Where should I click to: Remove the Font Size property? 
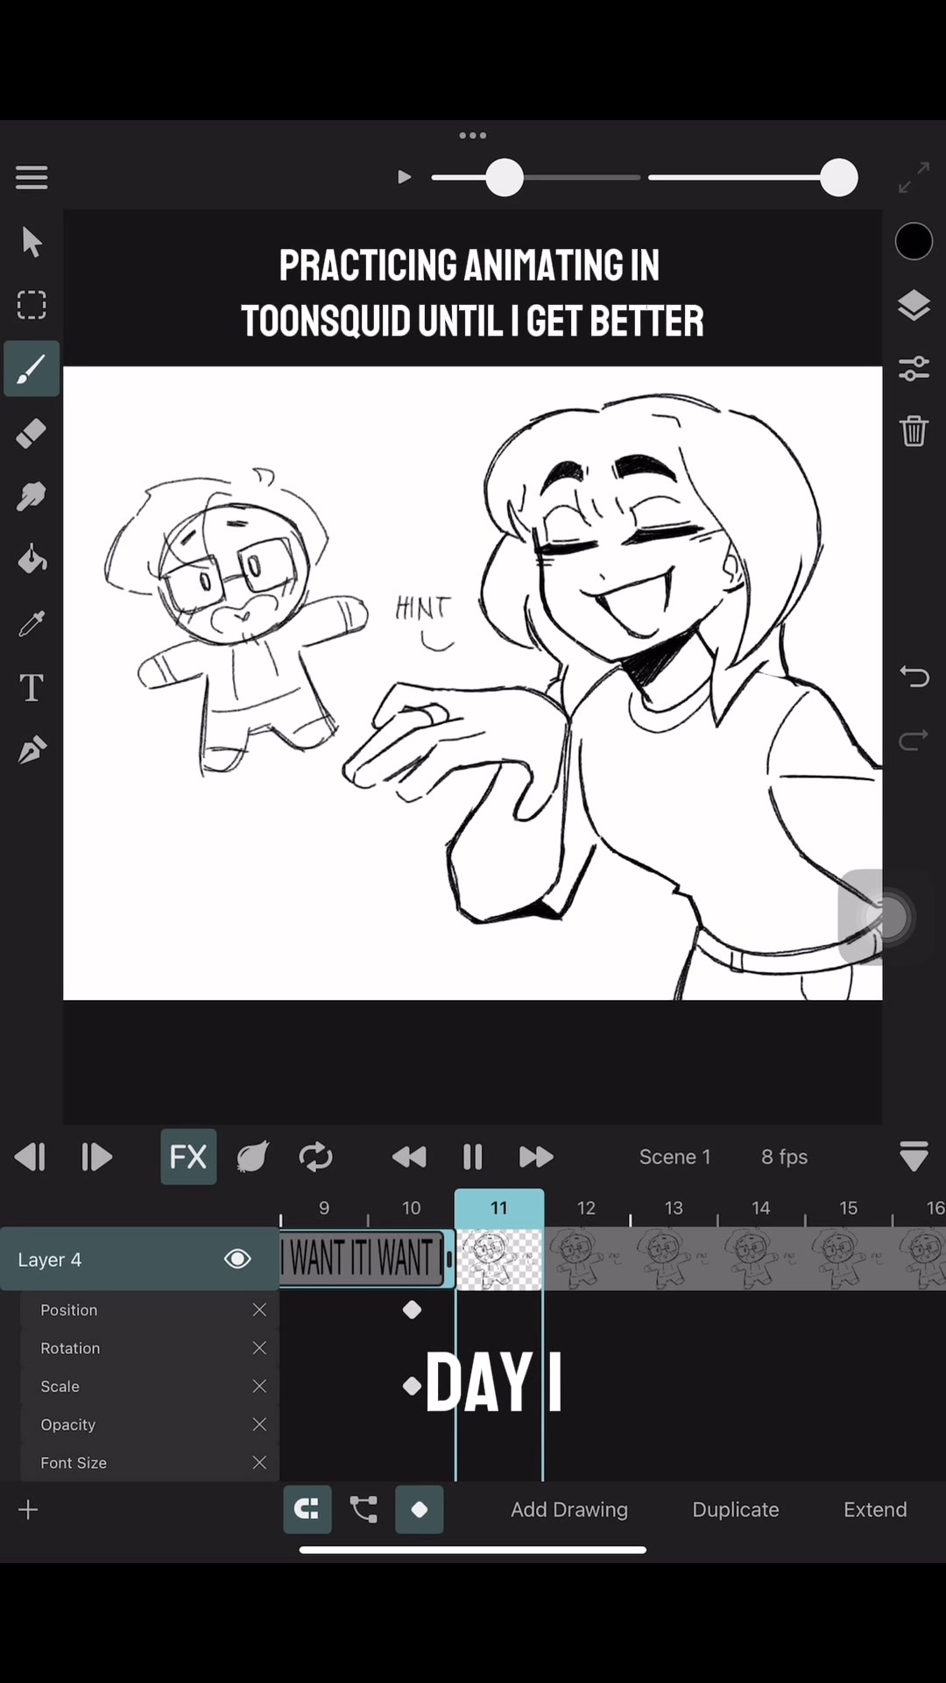[259, 1463]
